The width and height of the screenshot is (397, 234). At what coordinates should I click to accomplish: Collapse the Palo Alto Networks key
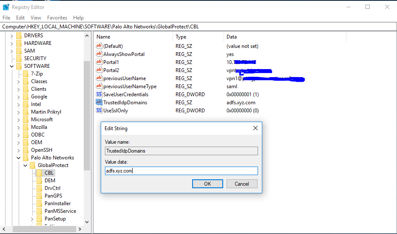point(18,158)
